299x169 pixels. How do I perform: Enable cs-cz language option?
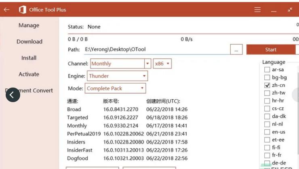[267, 109]
